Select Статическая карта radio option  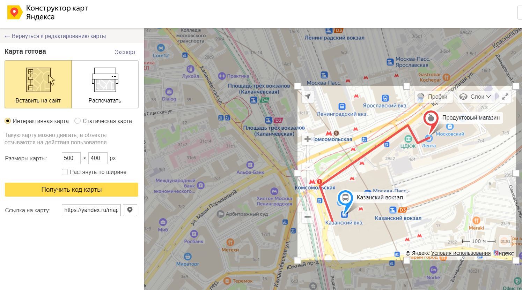pos(78,121)
